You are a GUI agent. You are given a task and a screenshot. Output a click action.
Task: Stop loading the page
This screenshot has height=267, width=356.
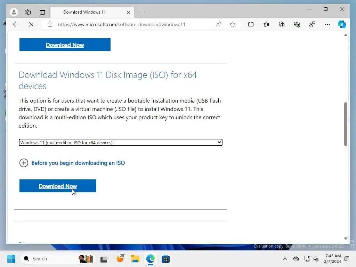click(31, 24)
